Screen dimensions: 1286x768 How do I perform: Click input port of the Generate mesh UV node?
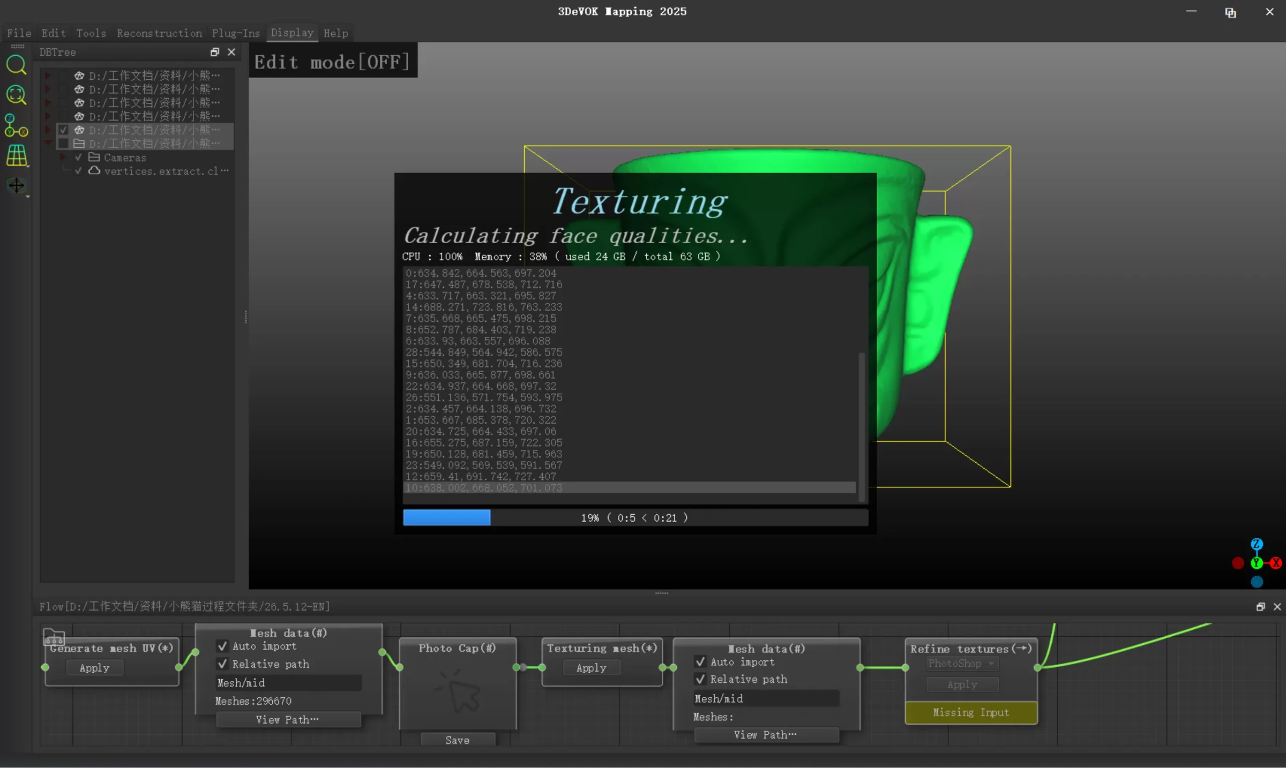(46, 667)
